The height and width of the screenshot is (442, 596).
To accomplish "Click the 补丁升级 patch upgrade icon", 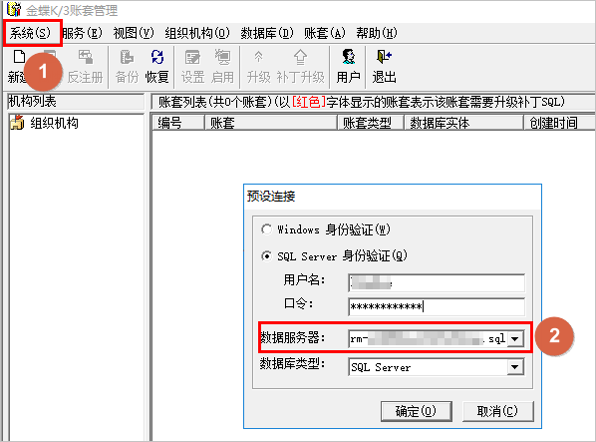I will coord(300,67).
